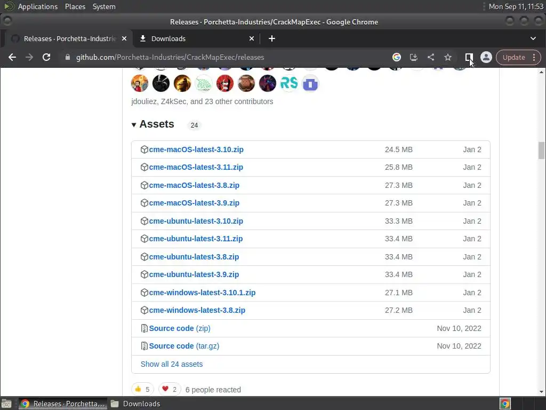This screenshot has height=410, width=546.
Task: Download cme-ubuntu-latest-3.9.zip
Action: click(194, 274)
